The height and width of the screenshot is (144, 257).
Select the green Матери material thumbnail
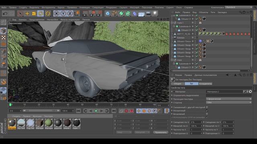click(x=49, y=124)
